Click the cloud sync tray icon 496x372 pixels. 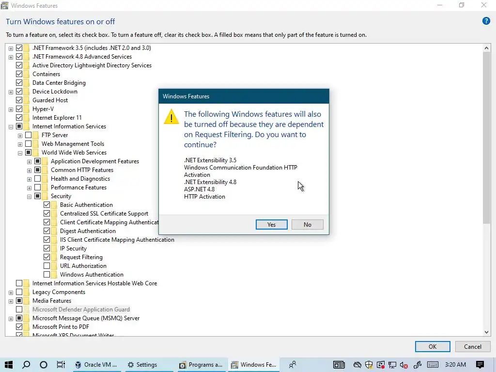[x=357, y=365]
